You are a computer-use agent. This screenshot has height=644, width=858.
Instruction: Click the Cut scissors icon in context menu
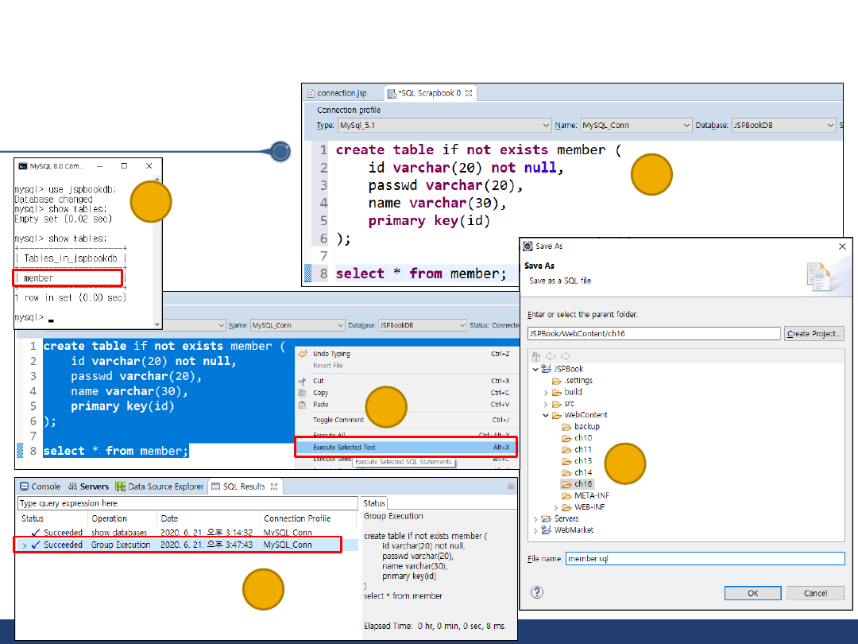click(302, 381)
